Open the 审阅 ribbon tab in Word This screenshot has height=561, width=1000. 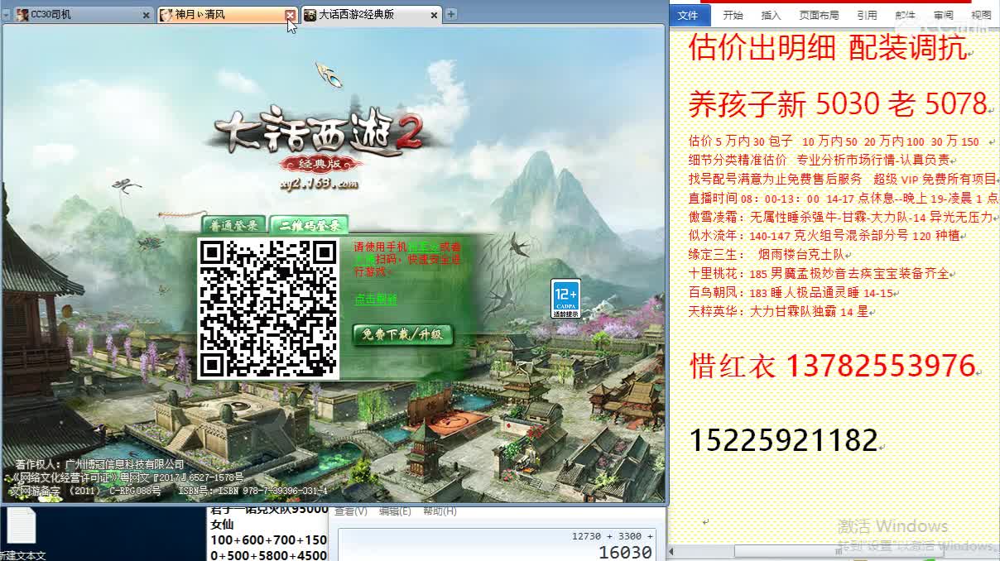[x=943, y=15]
